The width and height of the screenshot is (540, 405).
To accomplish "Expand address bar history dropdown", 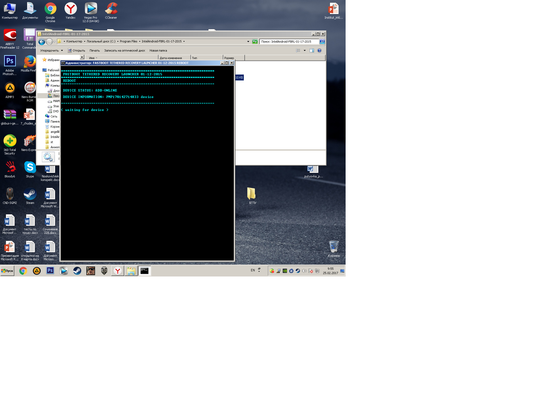I will pos(248,42).
